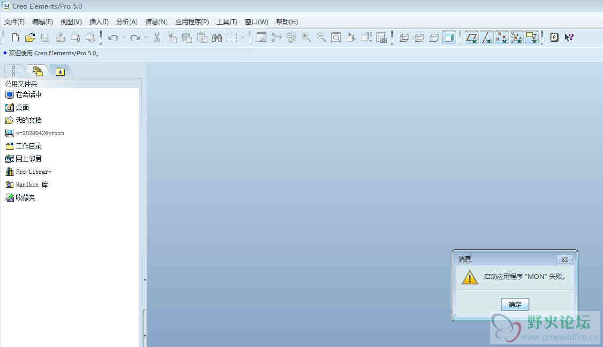Open the Find binoculars tool
603x347 pixels.
coord(217,38)
